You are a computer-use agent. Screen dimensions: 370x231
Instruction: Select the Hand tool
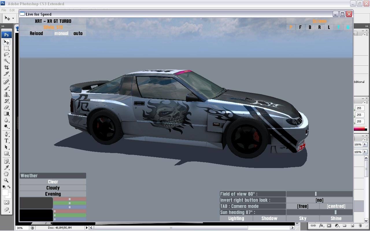click(x=6, y=174)
